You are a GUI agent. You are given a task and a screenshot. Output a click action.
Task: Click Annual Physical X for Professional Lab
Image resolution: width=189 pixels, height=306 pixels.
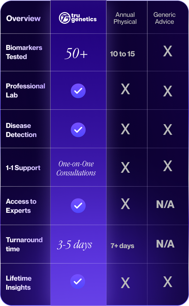125,89
